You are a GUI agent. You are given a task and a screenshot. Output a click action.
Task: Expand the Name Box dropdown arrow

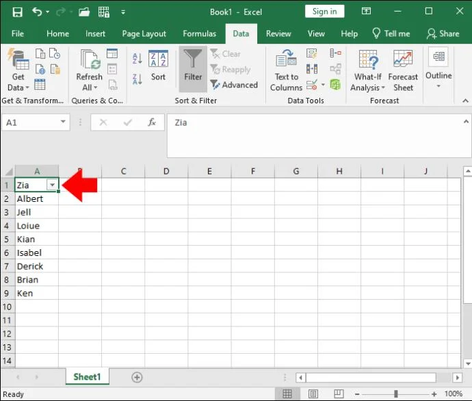pos(63,122)
